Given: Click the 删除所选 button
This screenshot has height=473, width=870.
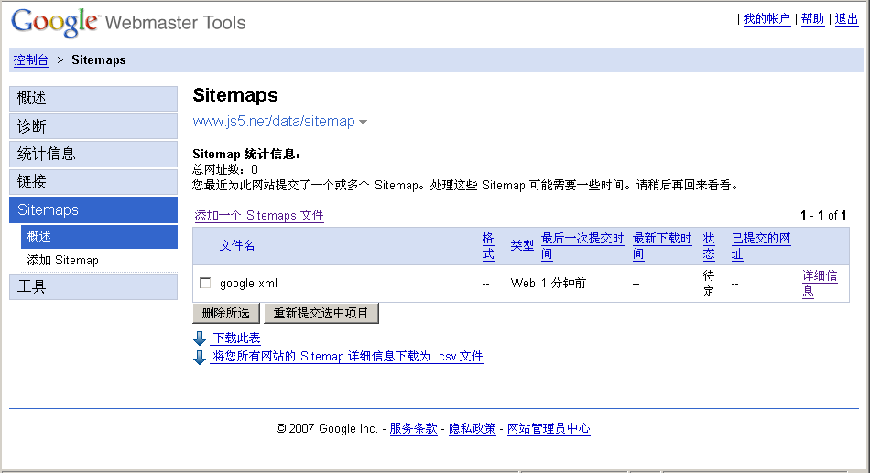Looking at the screenshot, I should coord(226,313).
